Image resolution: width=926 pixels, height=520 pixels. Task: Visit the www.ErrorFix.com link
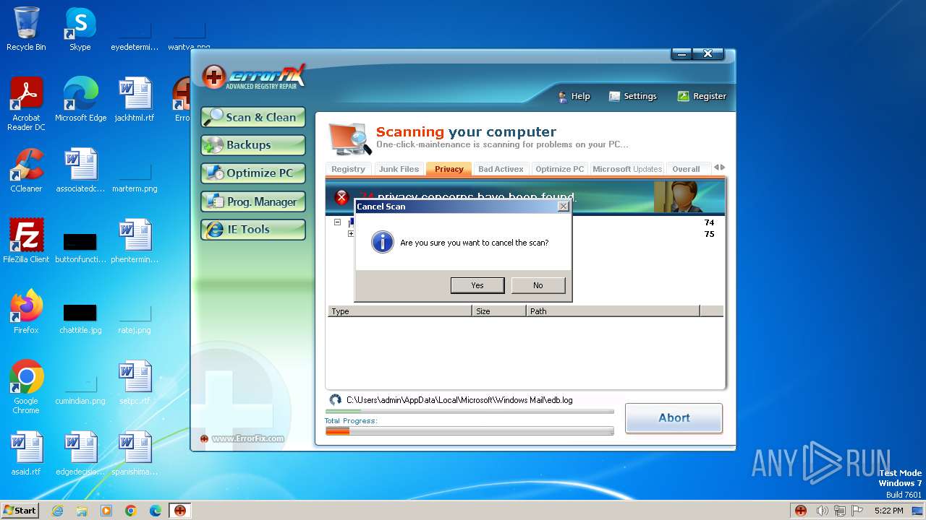tap(247, 438)
